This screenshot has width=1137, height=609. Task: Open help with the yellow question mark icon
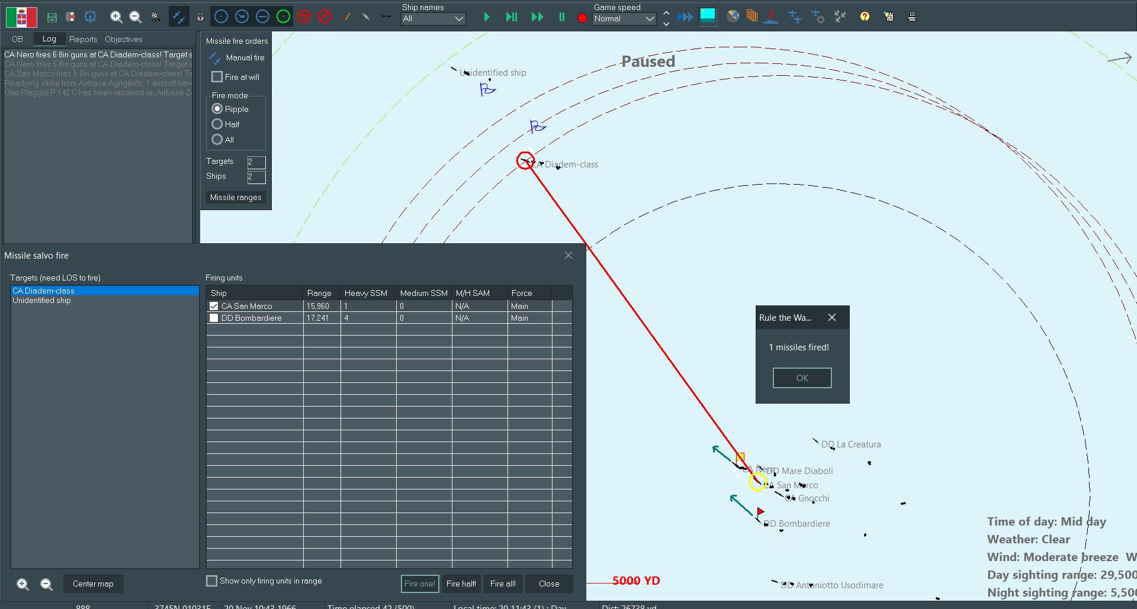click(865, 17)
